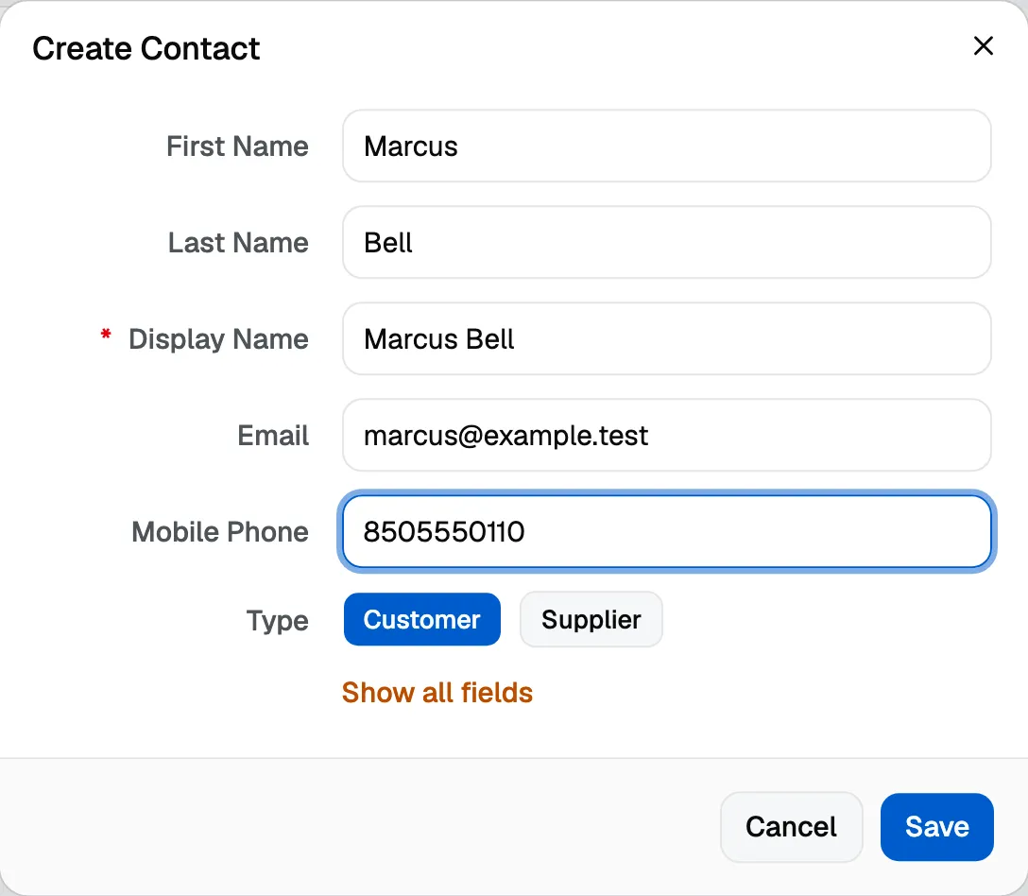Open the Show all fields link

pos(437,693)
